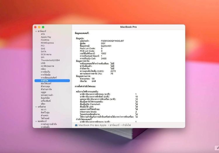Viewport: 219px width, 153px height.
Task: Open กราฟิก/จอภาพ (Graphics/Displays)
Action: (x=47, y=66)
